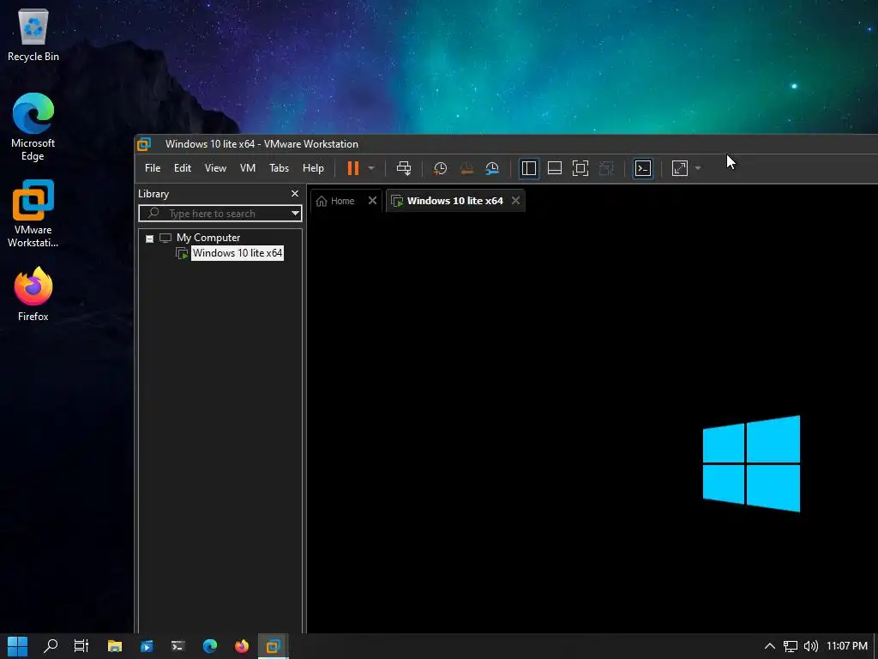Select Windows 10 lite x64 in library tree

pyautogui.click(x=238, y=253)
